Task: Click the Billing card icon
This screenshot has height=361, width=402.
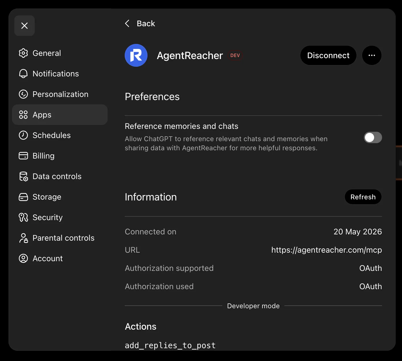Action: click(x=23, y=156)
